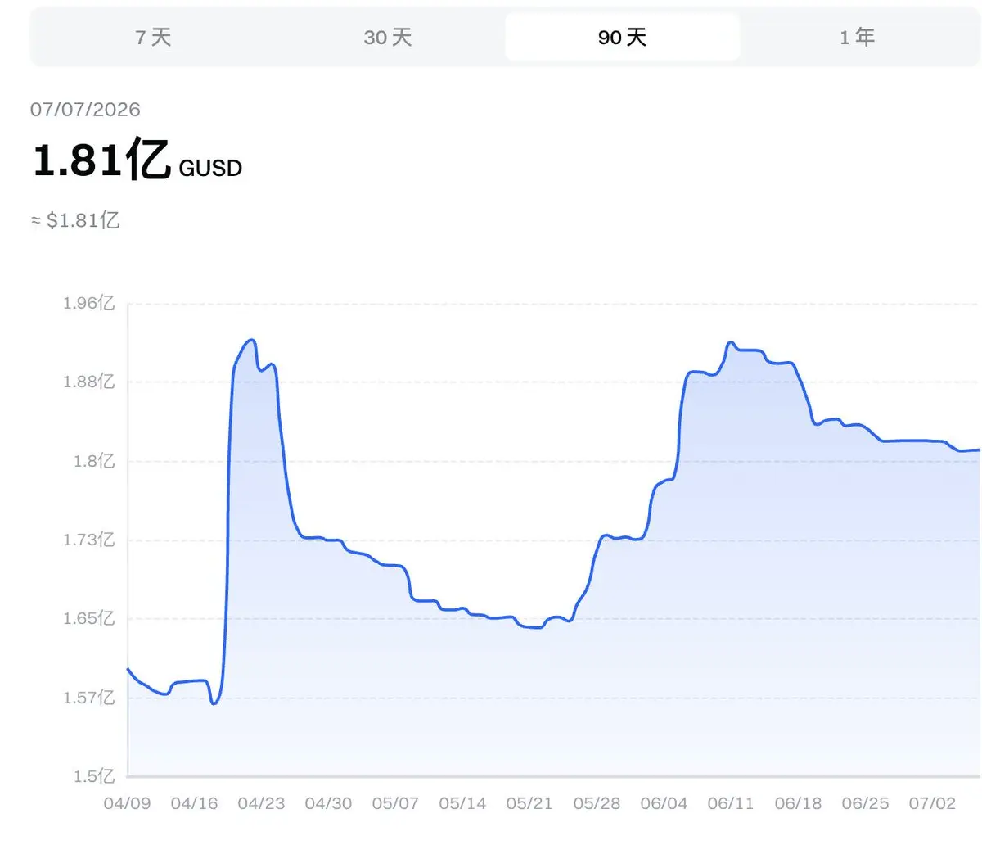Screen dimensions: 982x845
Task: Click the ≈ $1.81亿 approximate value
Action: click(x=75, y=220)
